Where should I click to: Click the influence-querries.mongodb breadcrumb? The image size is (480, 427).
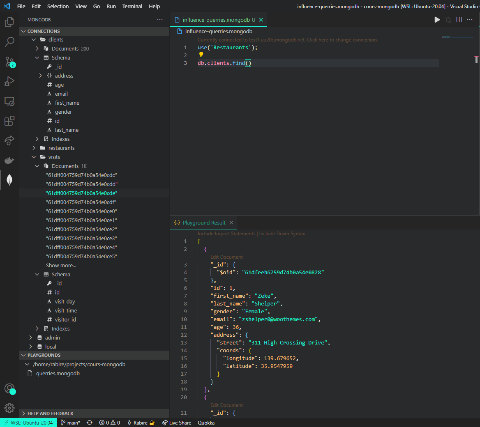point(219,32)
